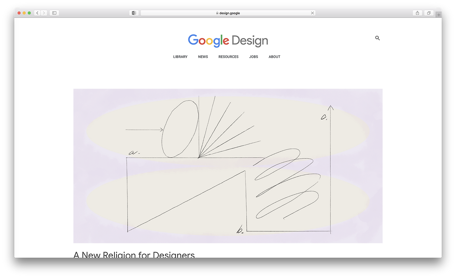Click the article's sketch illustration image
The height and width of the screenshot is (278, 456).
(x=228, y=166)
